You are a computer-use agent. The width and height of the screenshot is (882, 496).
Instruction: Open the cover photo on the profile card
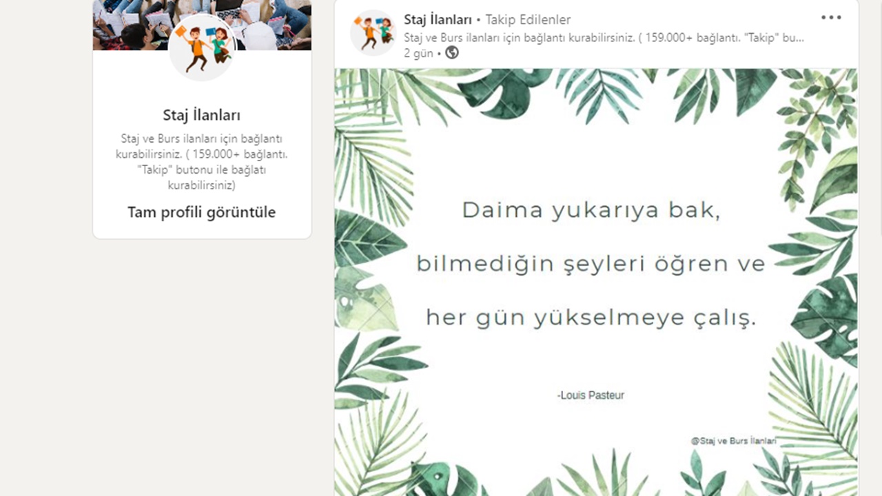[202, 25]
